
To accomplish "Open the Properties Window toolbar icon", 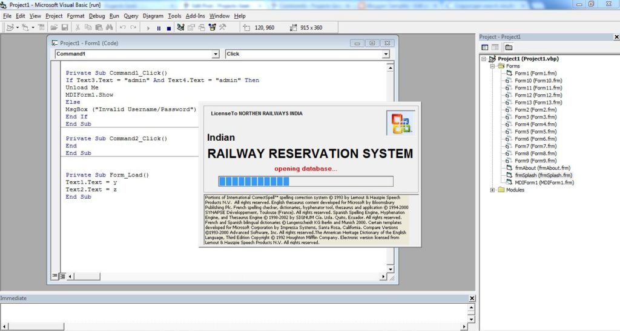I will coord(191,28).
